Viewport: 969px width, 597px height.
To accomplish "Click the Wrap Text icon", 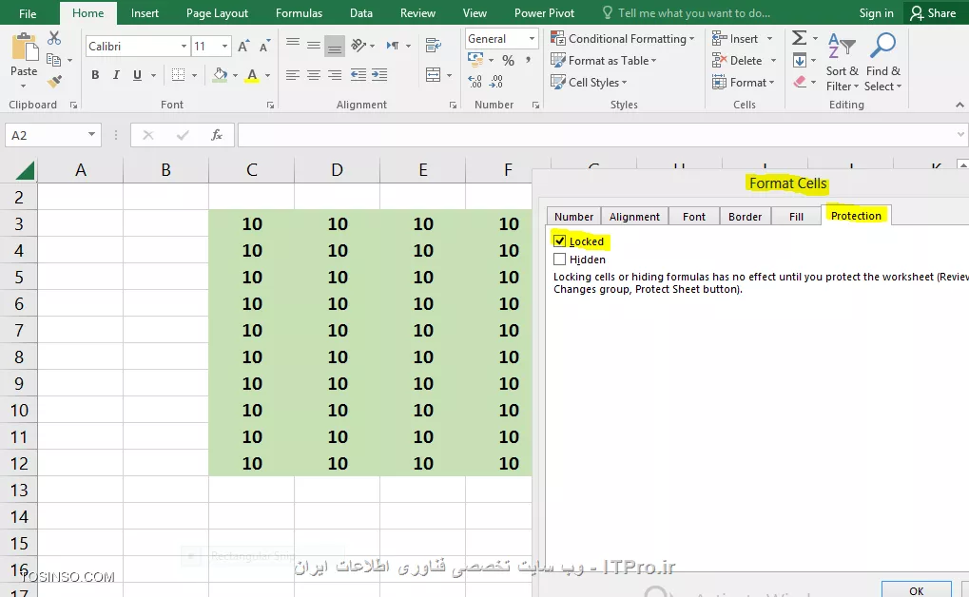I will coord(434,45).
